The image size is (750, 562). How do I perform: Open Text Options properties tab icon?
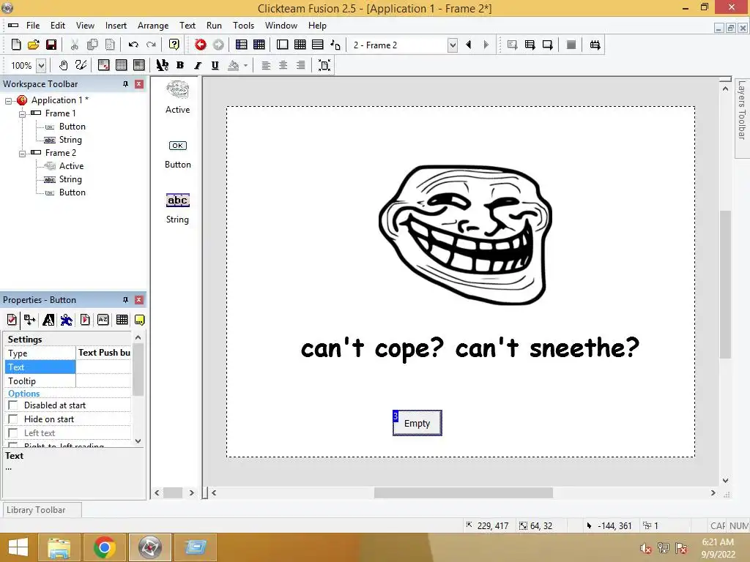(x=48, y=320)
